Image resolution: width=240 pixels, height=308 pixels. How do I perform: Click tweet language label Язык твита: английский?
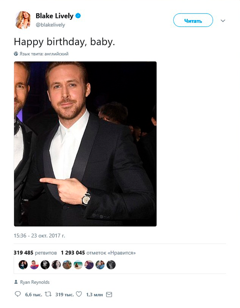[x=44, y=54]
